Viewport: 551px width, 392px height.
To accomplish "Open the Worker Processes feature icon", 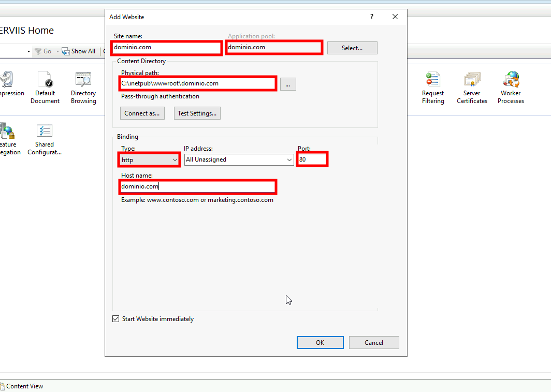I will [x=511, y=88].
